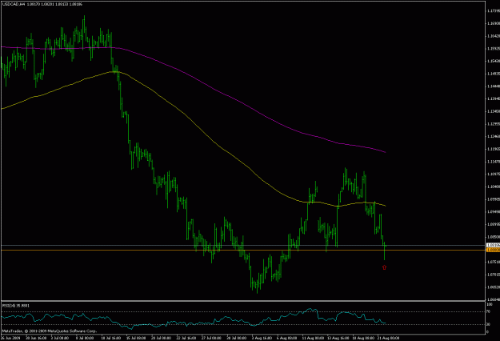Click the '21 Aug 00:00' time label
The height and width of the screenshot is (341, 500).
(x=388, y=338)
